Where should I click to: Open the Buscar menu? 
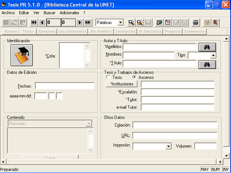[x=49, y=13]
